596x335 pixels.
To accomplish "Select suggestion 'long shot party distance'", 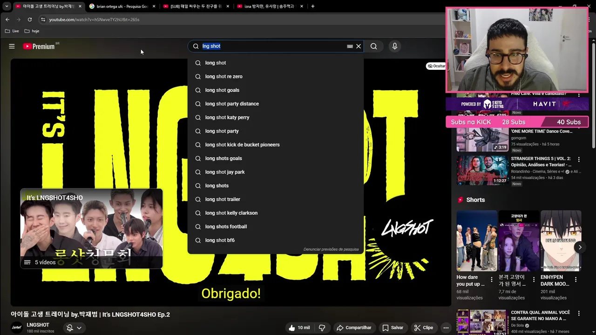I will point(276,104).
